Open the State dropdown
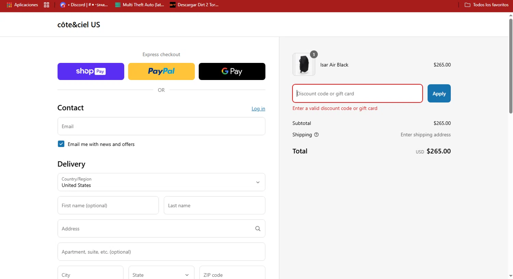 pyautogui.click(x=161, y=275)
